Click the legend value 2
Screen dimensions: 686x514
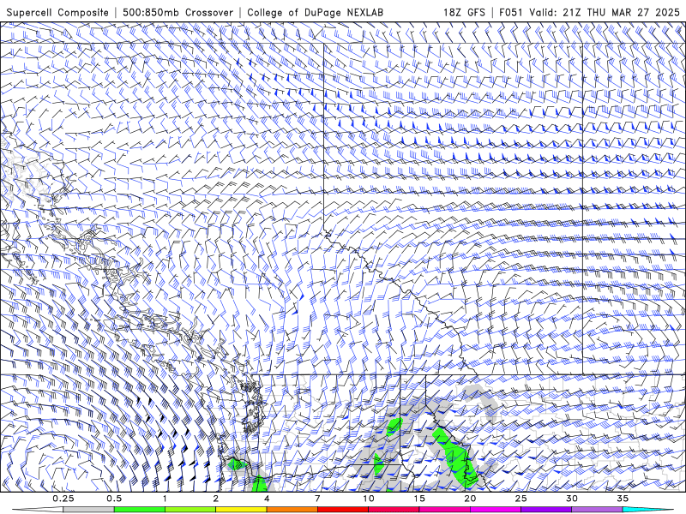216,499
